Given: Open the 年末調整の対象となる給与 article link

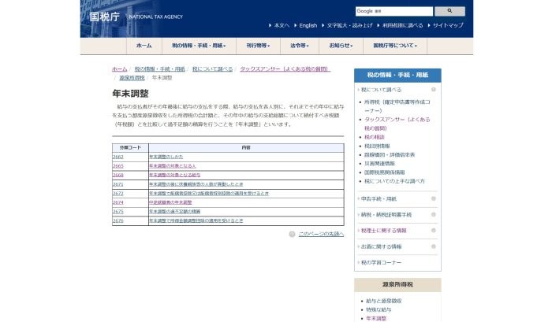Looking at the screenshot, I should pyautogui.click(x=174, y=175).
